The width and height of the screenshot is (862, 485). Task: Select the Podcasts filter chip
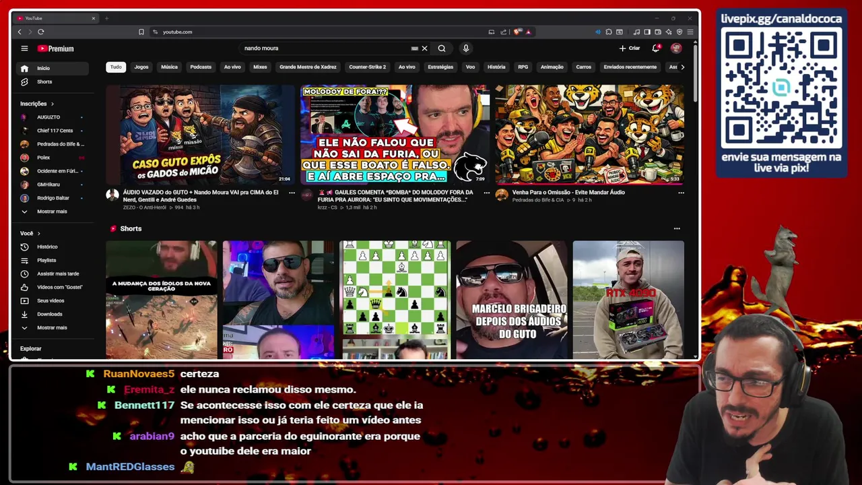[201, 67]
